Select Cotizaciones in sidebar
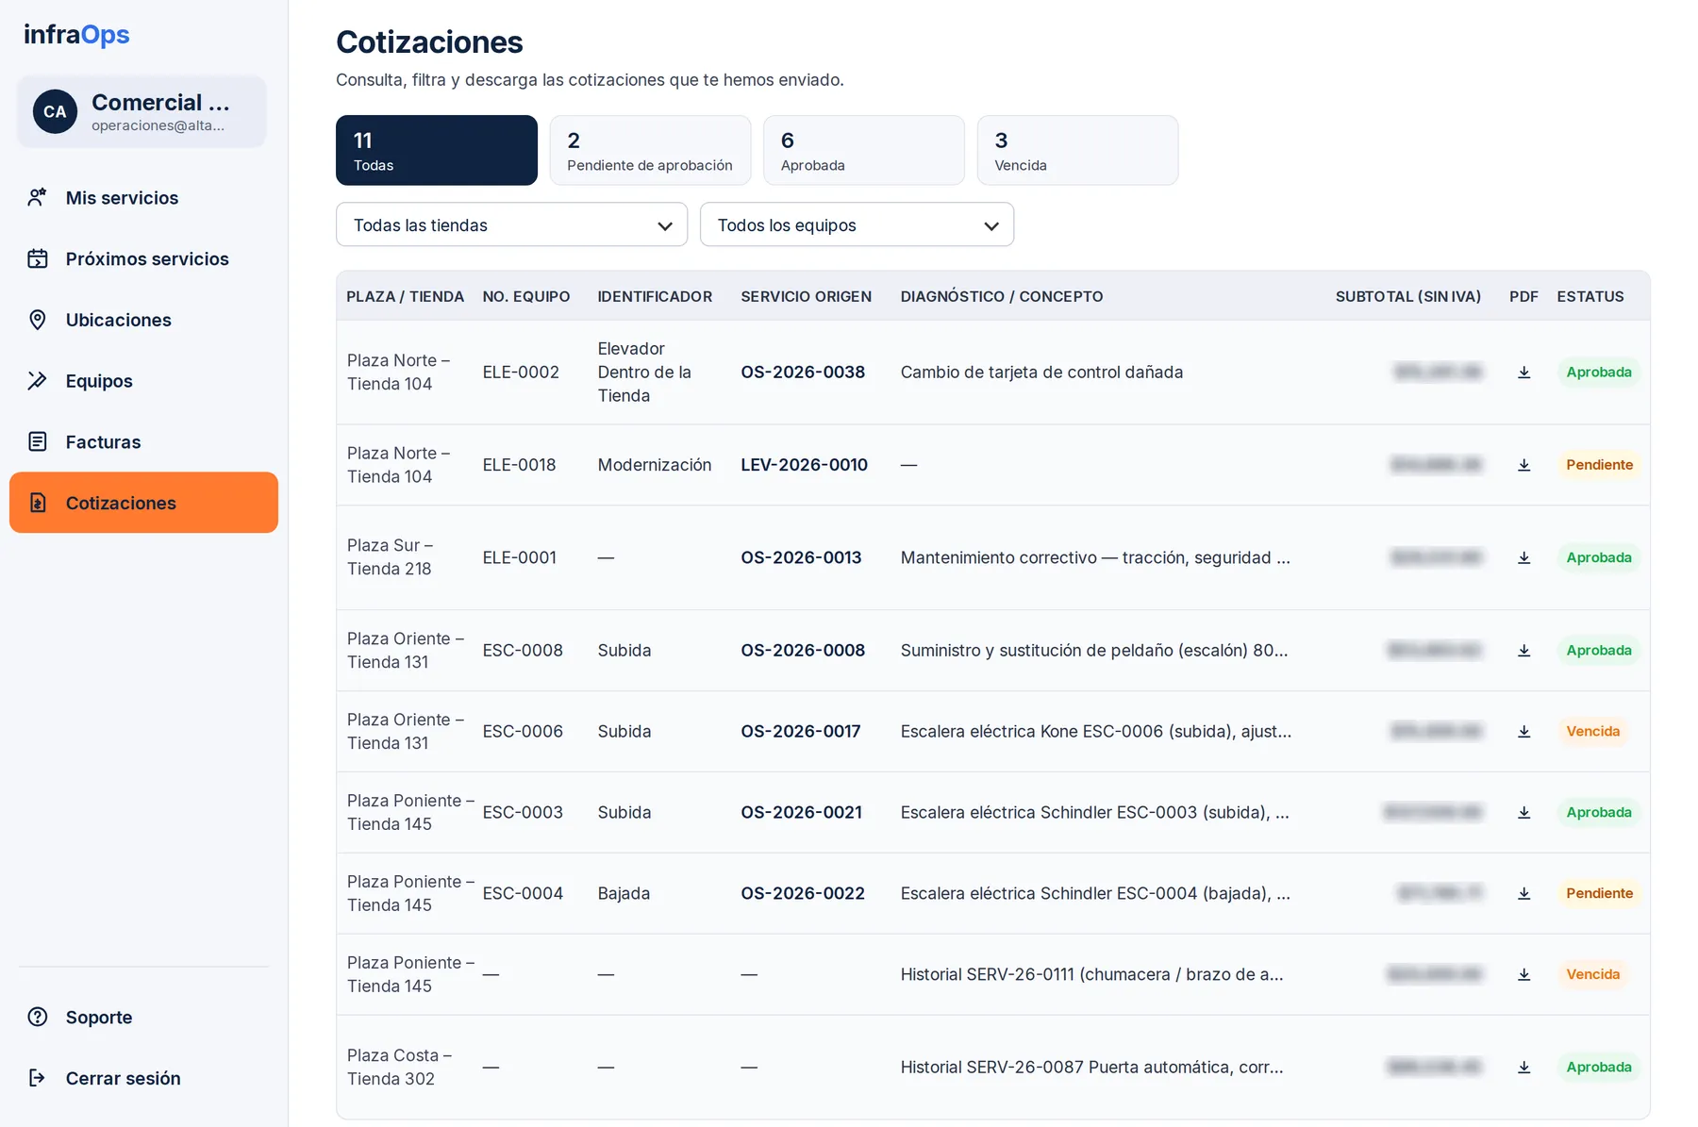Image resolution: width=1698 pixels, height=1127 pixels. click(x=143, y=503)
